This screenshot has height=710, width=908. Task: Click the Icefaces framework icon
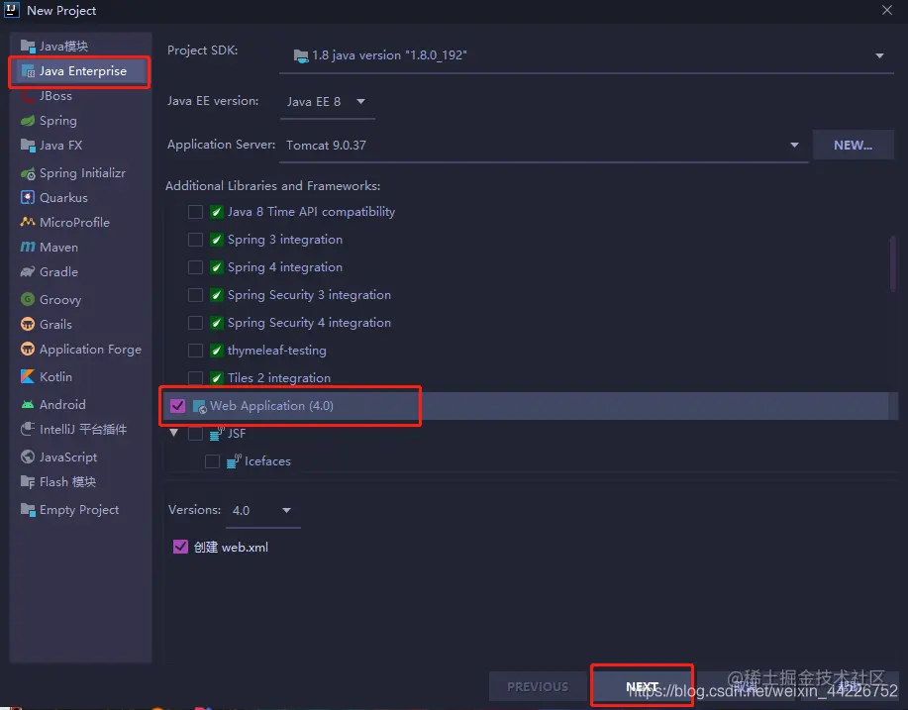[x=234, y=461]
